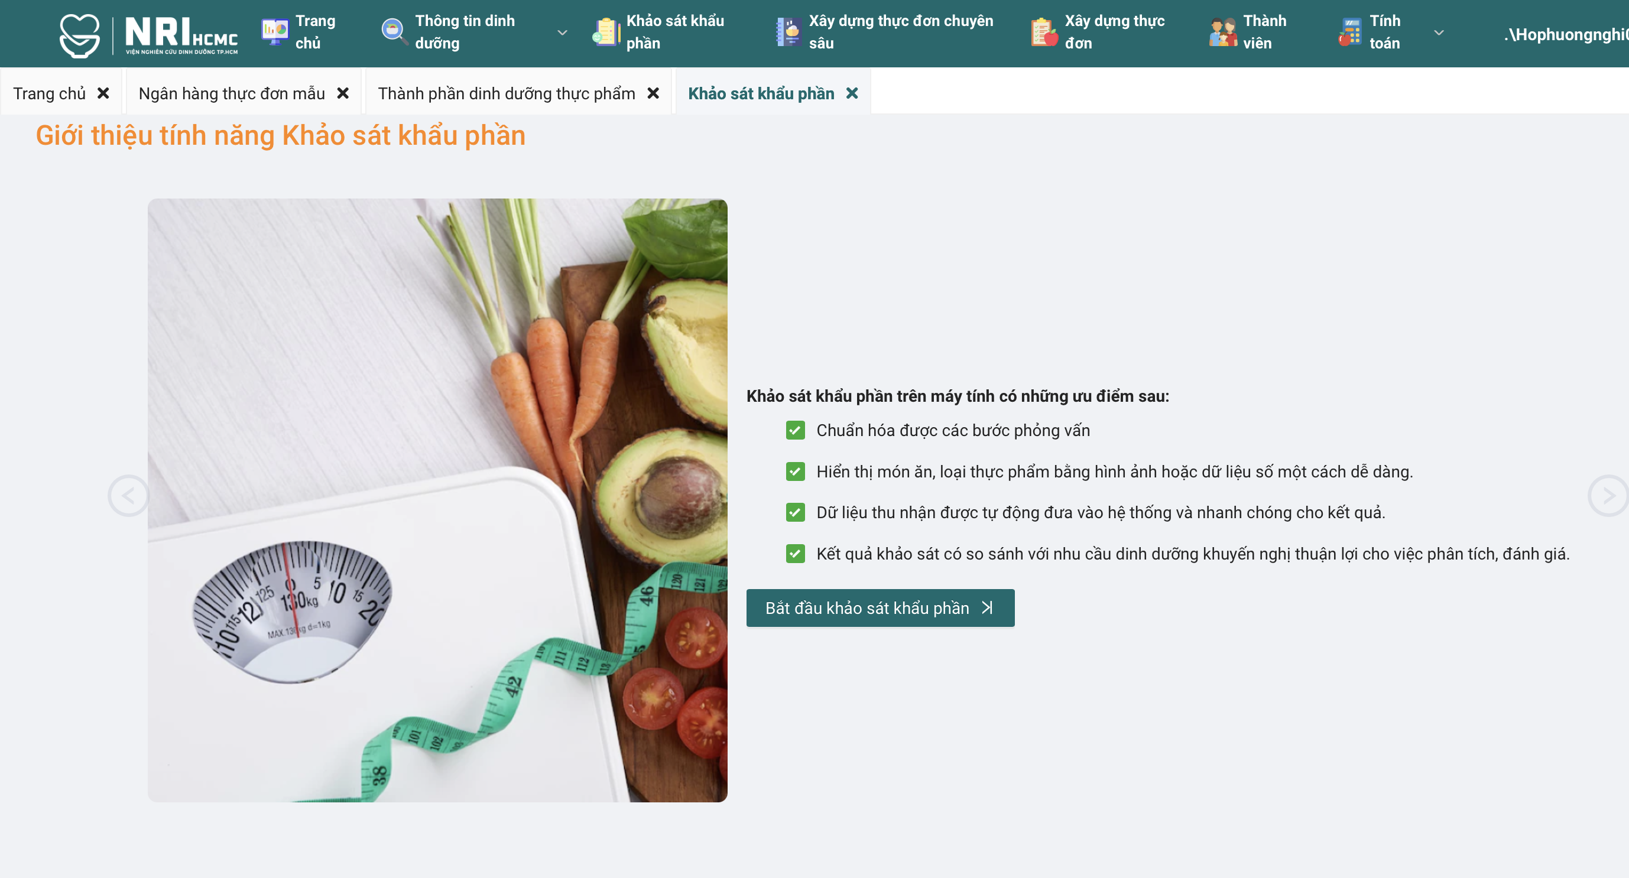
Task: Open the Trang chủ dashboard icon
Action: 275,31
